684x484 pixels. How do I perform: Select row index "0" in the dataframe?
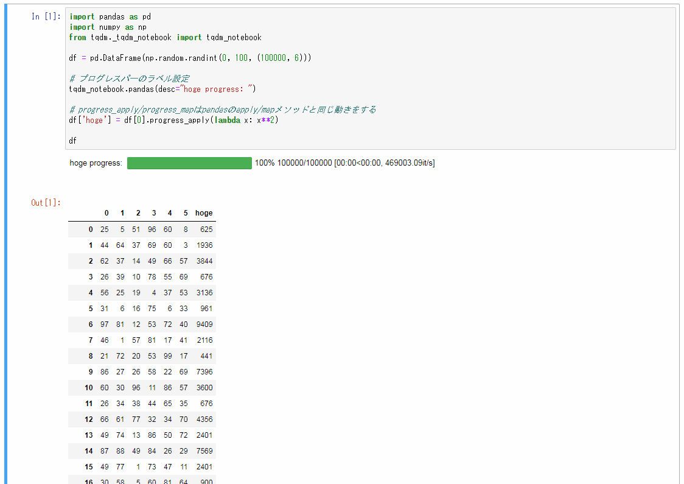tap(90, 229)
